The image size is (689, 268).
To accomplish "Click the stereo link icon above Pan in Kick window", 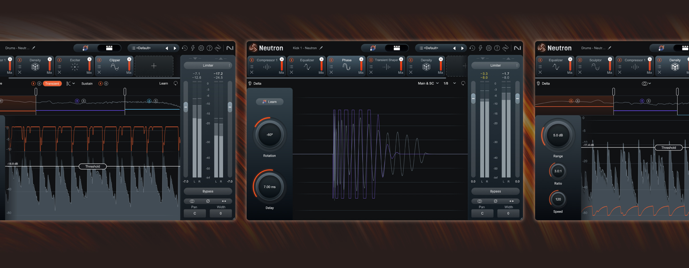I will [x=479, y=201].
